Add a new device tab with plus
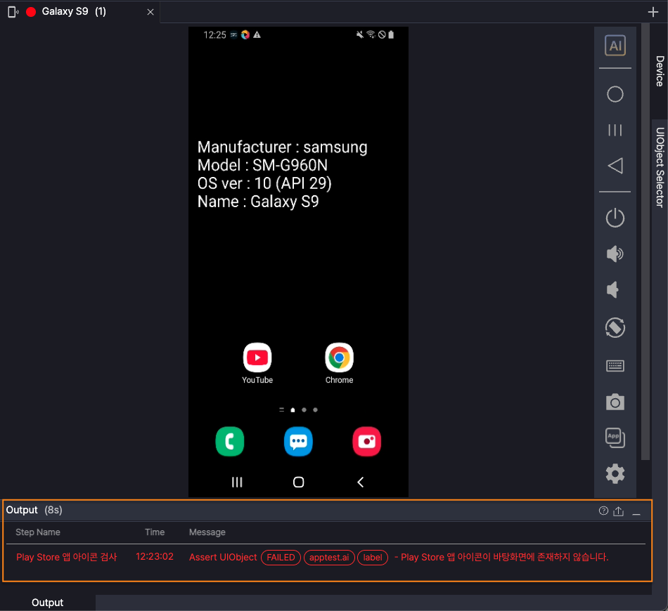668x611 pixels. (x=653, y=12)
